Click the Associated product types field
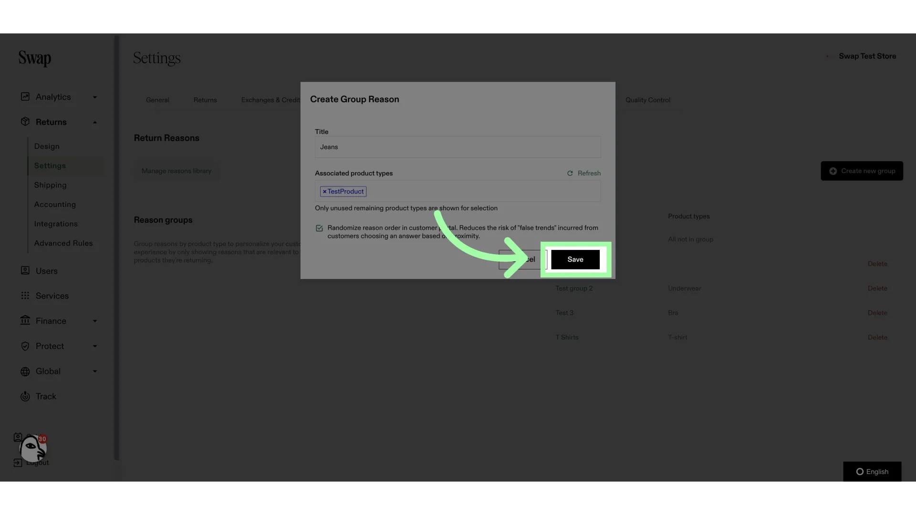 tap(458, 191)
